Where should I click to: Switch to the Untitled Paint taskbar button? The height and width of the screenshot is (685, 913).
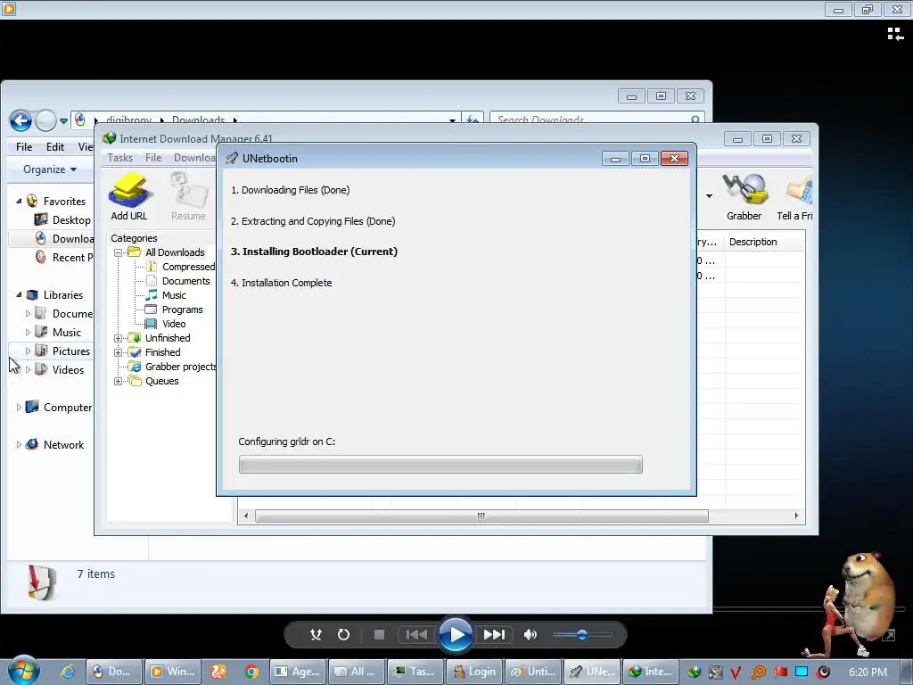coord(533,672)
